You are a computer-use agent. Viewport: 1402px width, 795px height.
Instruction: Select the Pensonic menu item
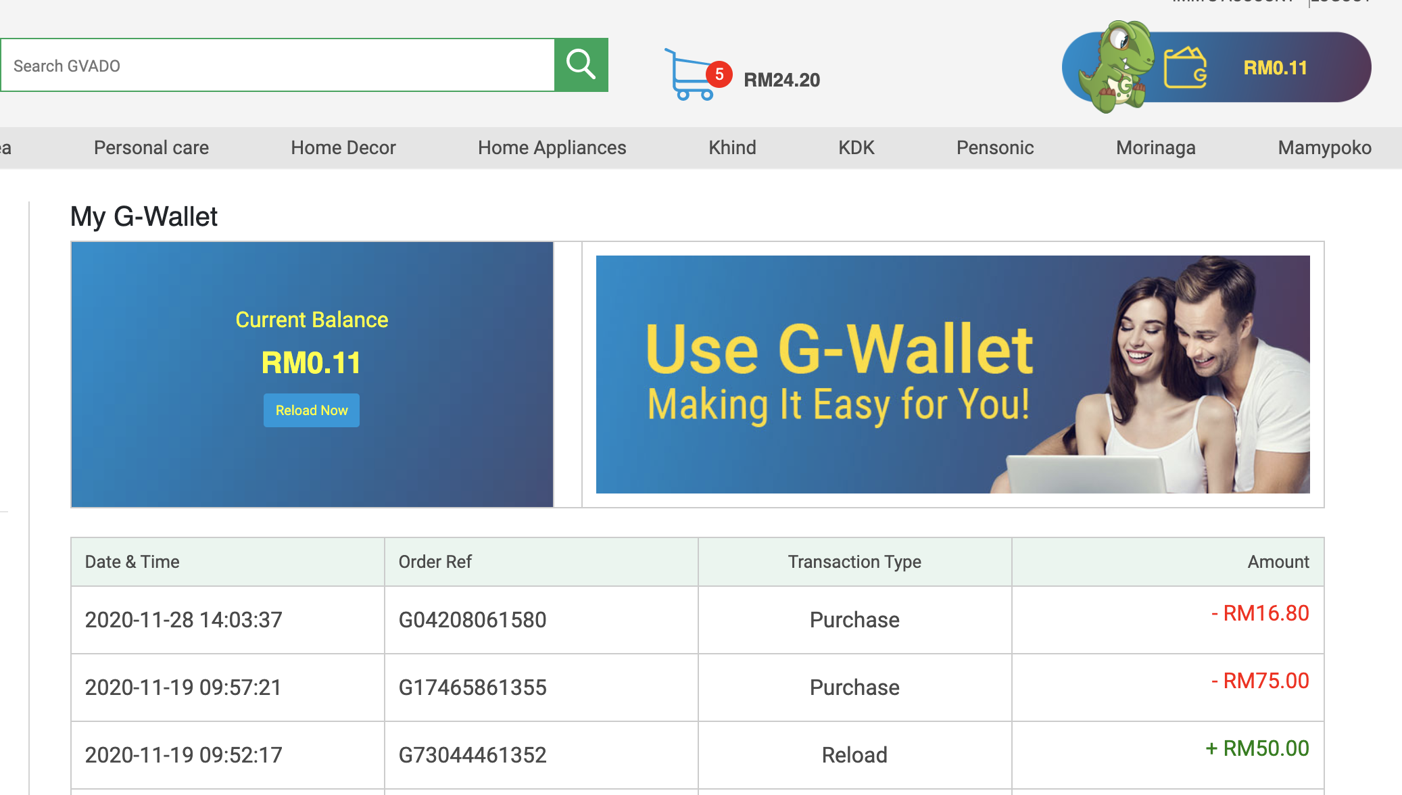point(994,147)
